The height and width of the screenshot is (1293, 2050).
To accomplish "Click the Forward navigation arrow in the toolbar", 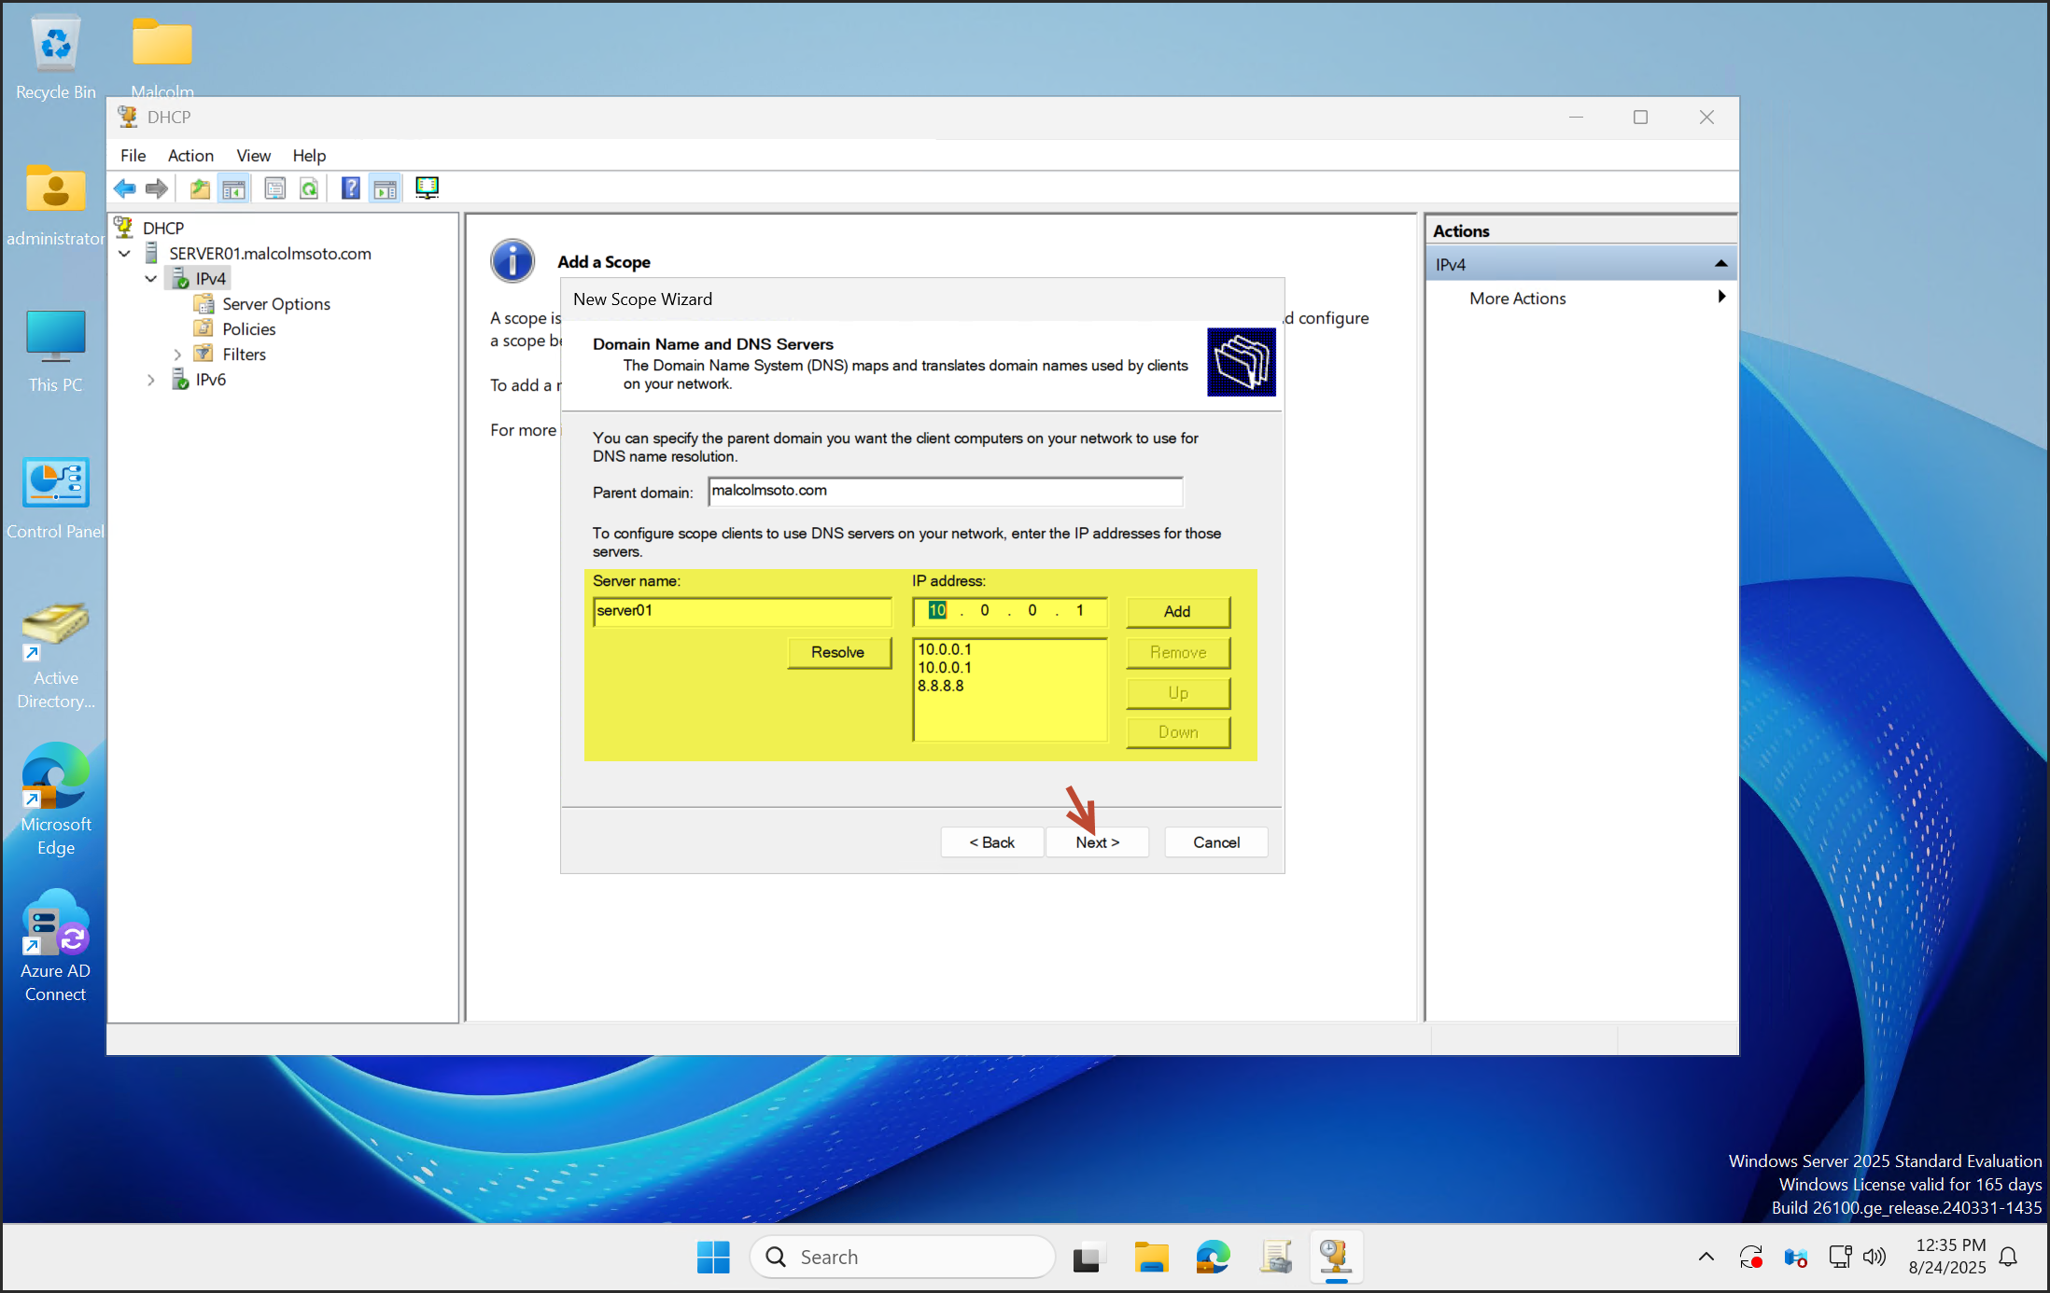I will click(x=156, y=188).
